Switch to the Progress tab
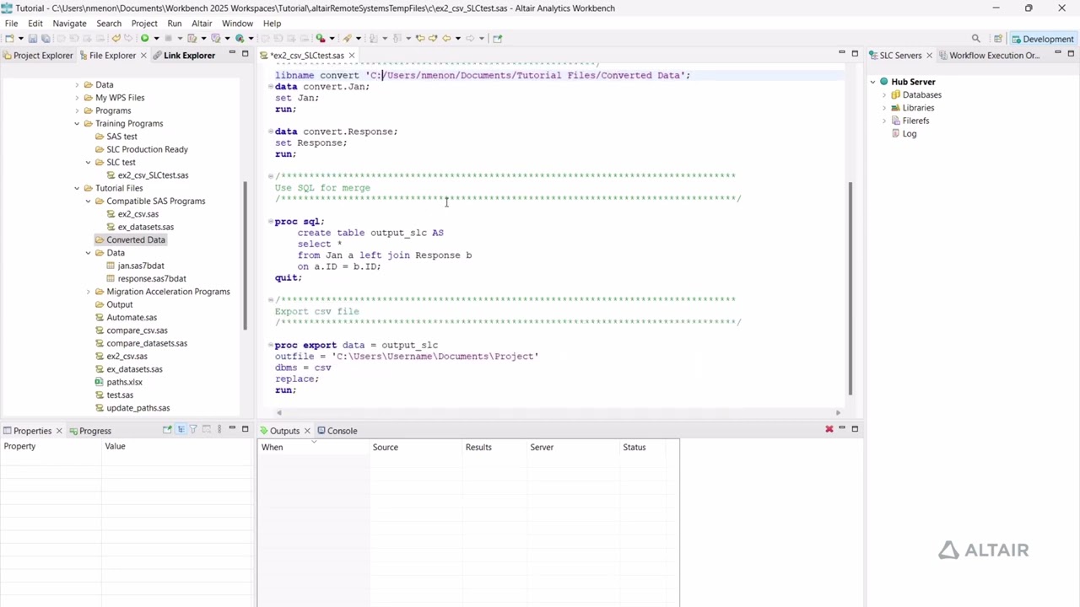 89,431
